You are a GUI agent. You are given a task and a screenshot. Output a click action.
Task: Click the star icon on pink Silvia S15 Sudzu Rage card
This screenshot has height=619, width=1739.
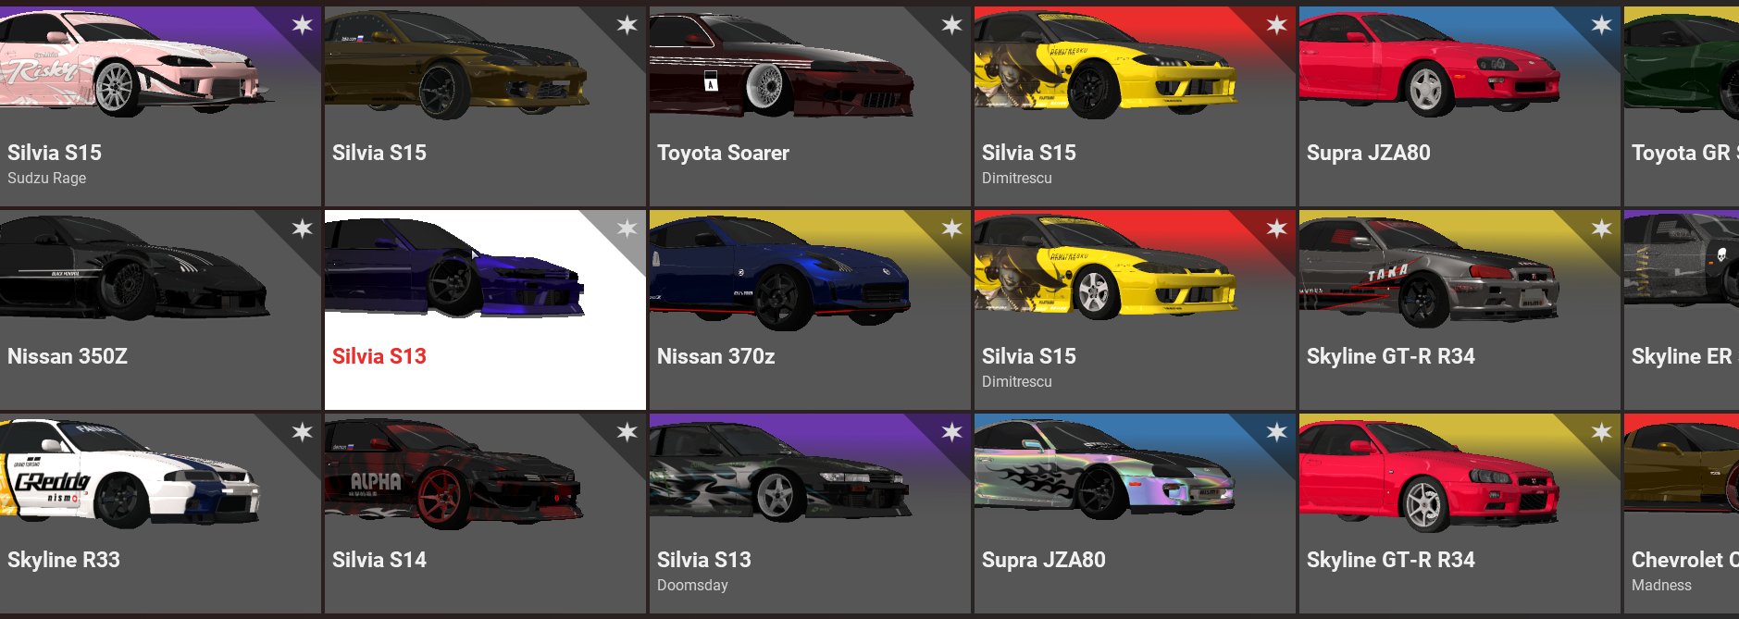(303, 25)
